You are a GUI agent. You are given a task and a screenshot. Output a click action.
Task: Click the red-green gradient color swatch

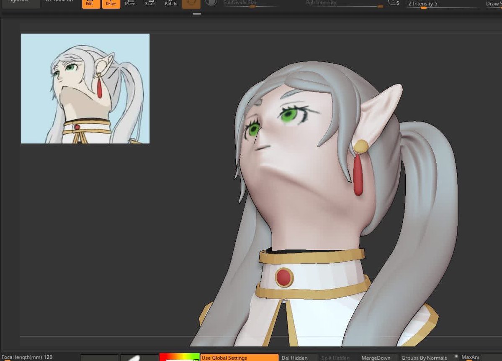coord(179,357)
